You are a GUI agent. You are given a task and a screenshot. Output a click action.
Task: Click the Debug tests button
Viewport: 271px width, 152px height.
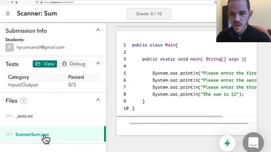coord(74,64)
